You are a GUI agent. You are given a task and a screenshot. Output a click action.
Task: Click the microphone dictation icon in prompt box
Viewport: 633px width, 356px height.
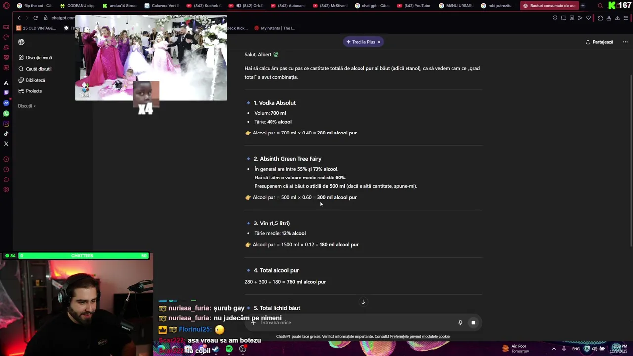point(460,323)
